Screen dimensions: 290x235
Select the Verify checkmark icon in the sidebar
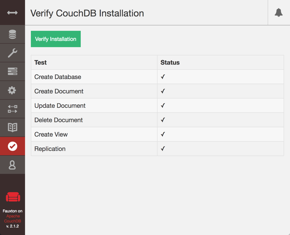tap(12, 146)
